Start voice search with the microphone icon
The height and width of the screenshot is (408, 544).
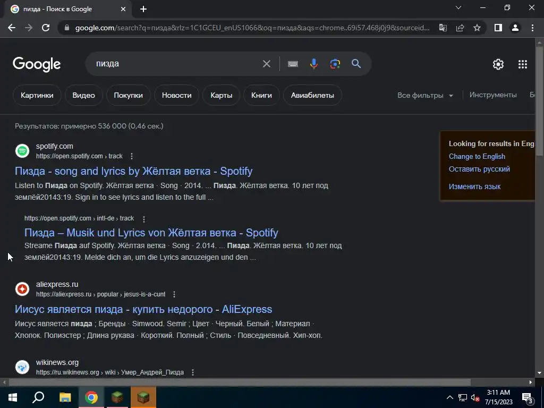[313, 64]
